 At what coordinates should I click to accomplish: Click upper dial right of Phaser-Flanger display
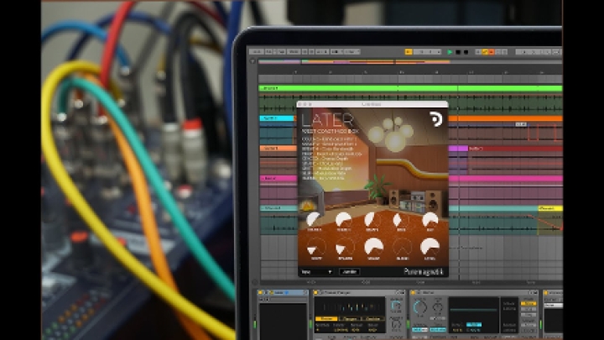pos(396,306)
